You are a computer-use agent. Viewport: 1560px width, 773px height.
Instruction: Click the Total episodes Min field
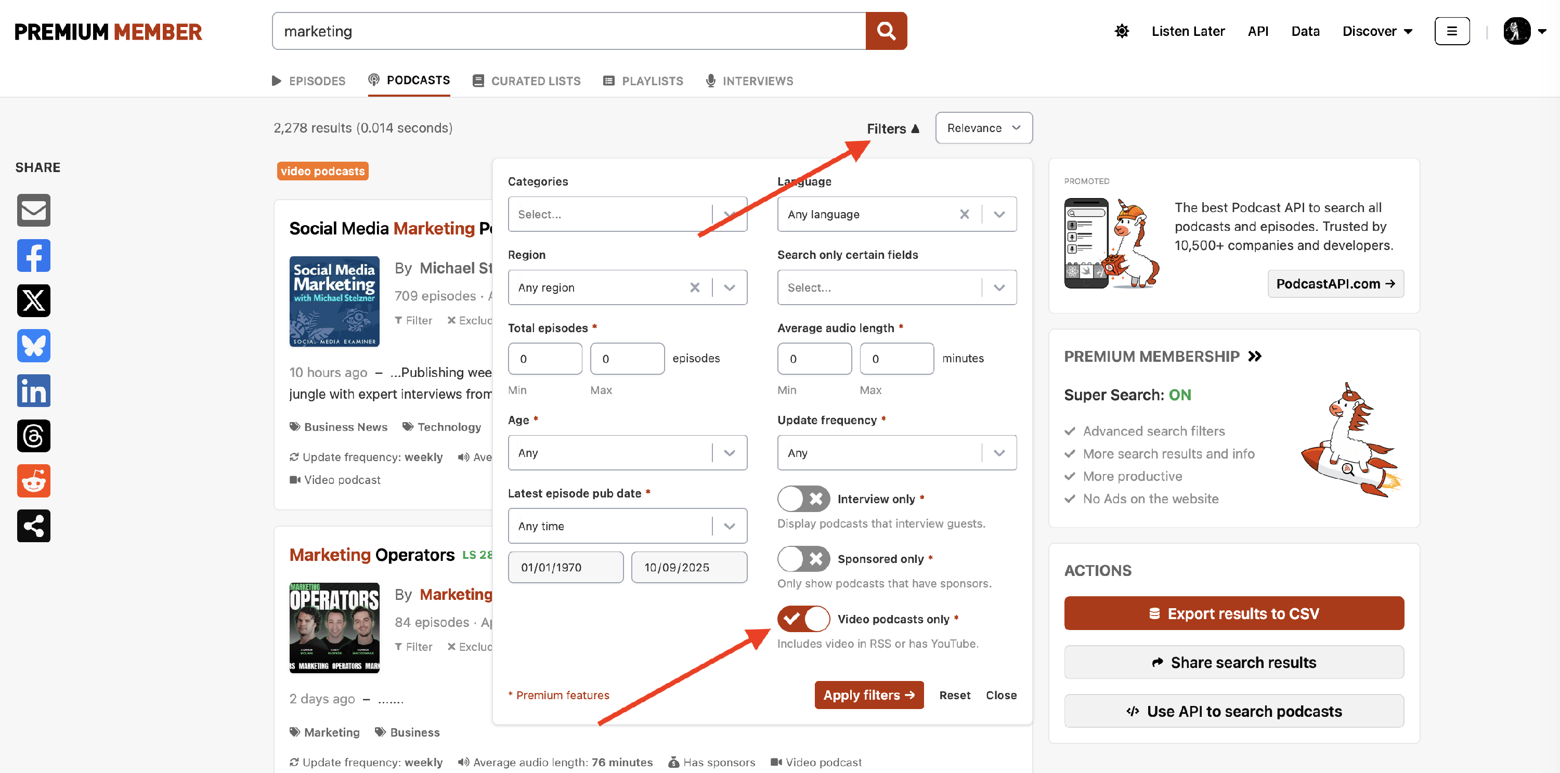click(x=544, y=358)
